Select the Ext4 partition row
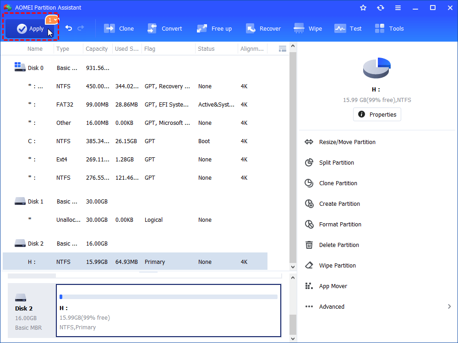Screen dimensions: 458x343 135,160
